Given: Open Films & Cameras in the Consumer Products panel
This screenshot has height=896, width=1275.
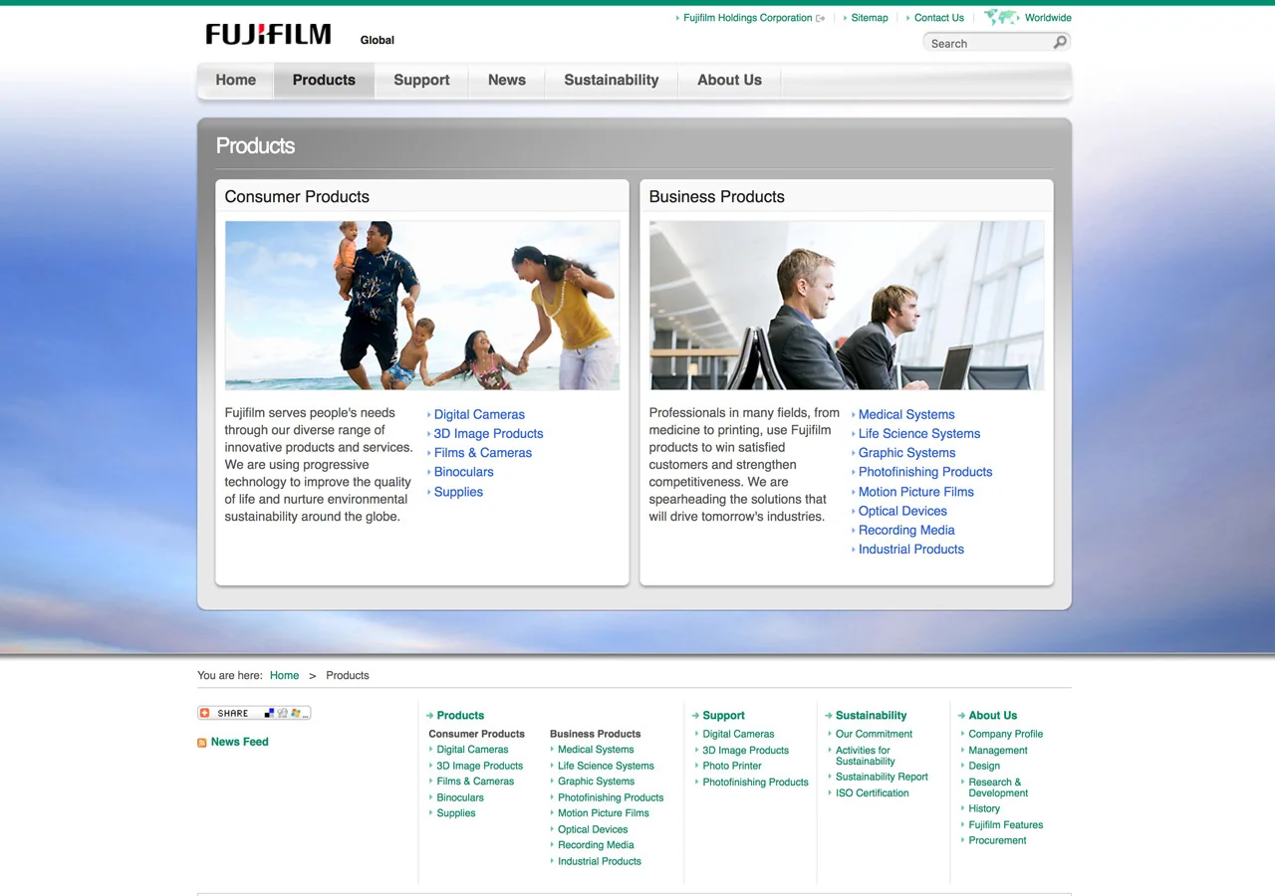Looking at the screenshot, I should point(483,452).
